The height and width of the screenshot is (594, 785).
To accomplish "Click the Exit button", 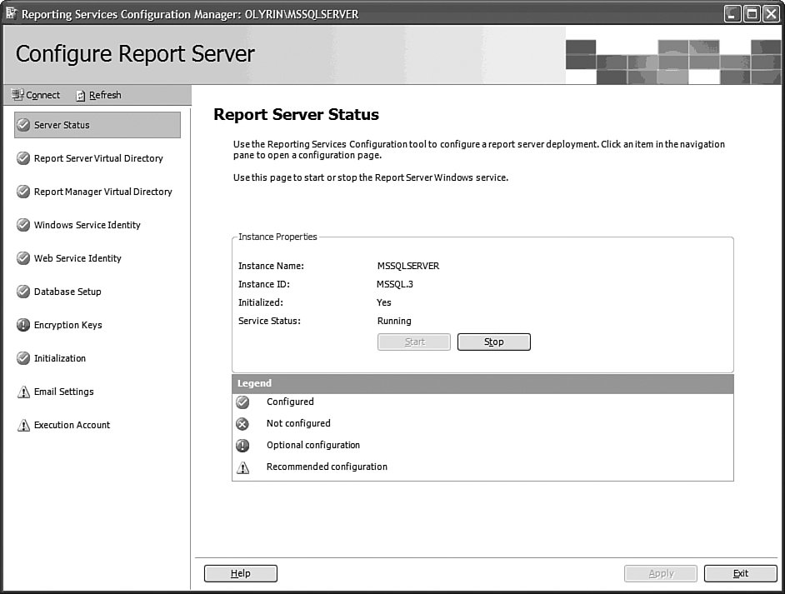I will [x=741, y=573].
